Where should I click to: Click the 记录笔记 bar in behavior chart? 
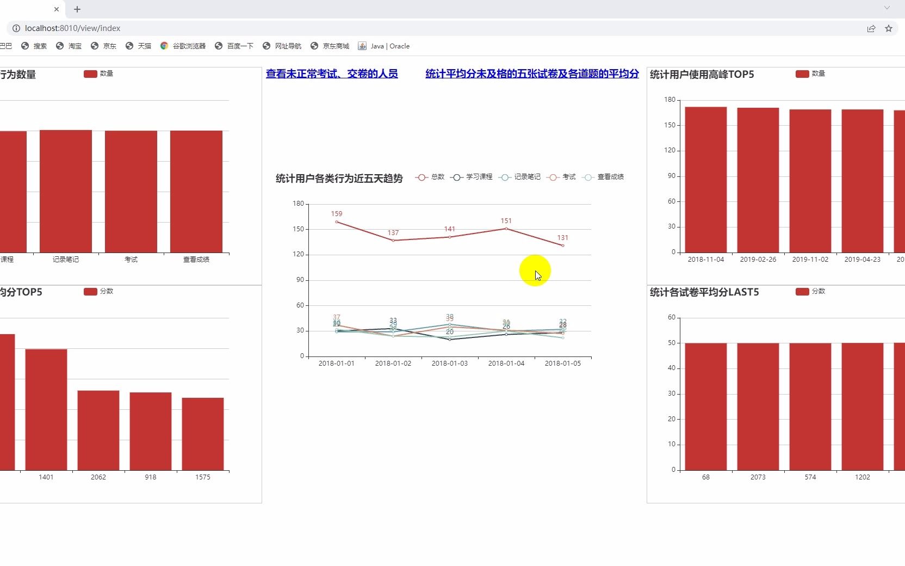click(x=66, y=191)
